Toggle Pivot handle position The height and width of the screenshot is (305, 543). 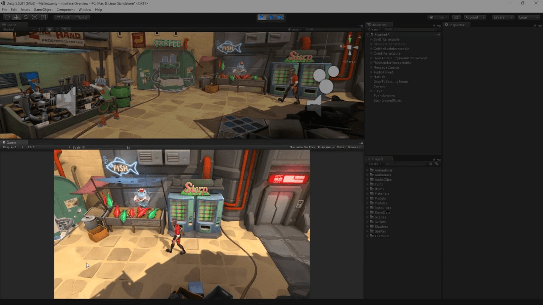63,17
